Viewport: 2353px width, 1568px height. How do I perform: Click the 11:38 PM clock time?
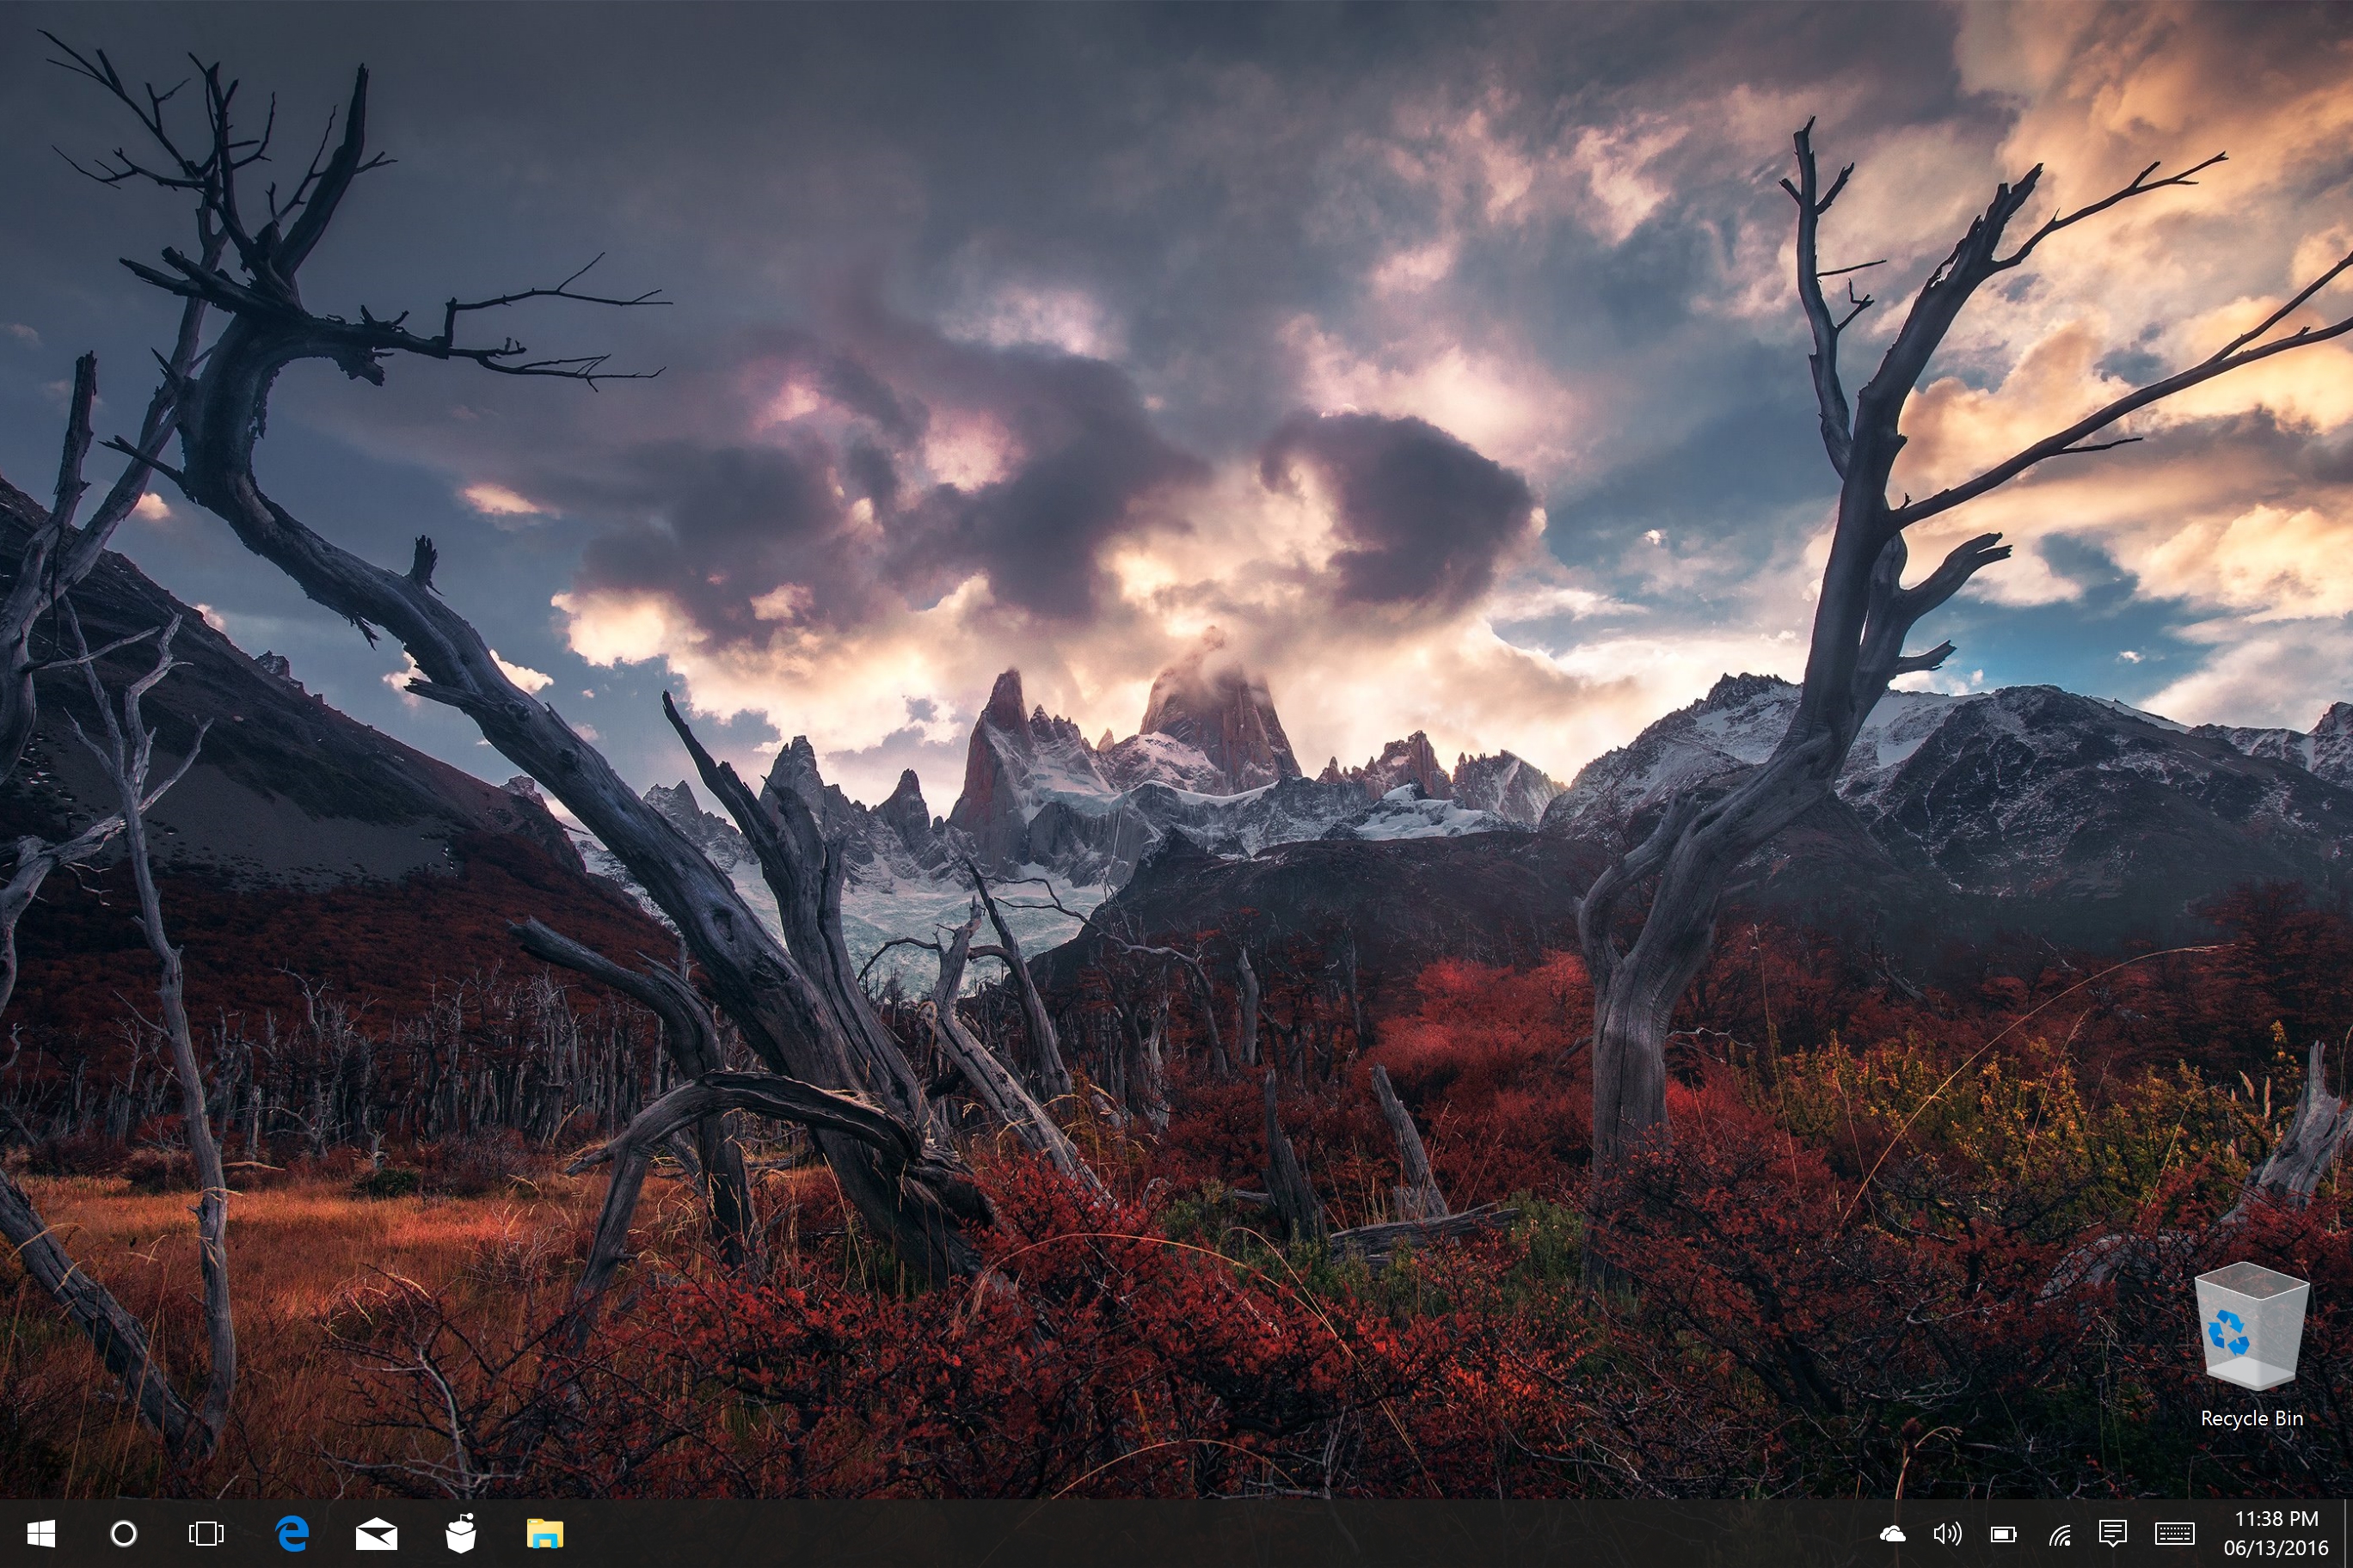coord(2276,1519)
